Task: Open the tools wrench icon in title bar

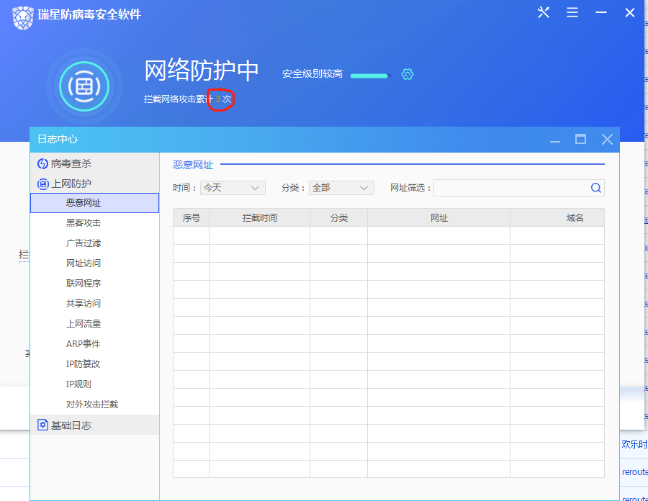Action: (x=544, y=13)
